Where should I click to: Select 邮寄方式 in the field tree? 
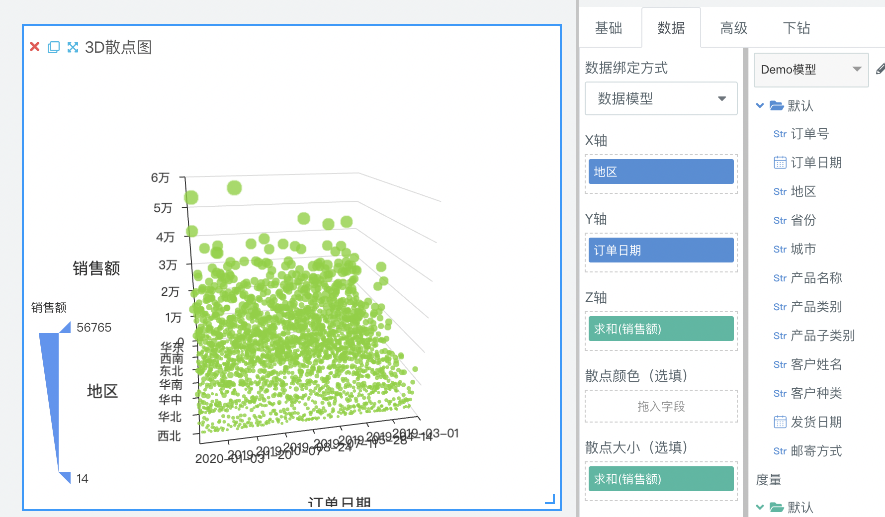coord(816,451)
